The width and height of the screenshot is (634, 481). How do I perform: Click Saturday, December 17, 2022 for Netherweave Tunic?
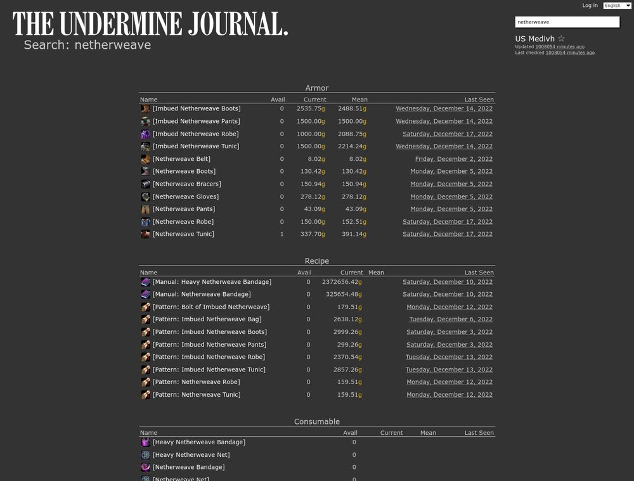point(448,234)
